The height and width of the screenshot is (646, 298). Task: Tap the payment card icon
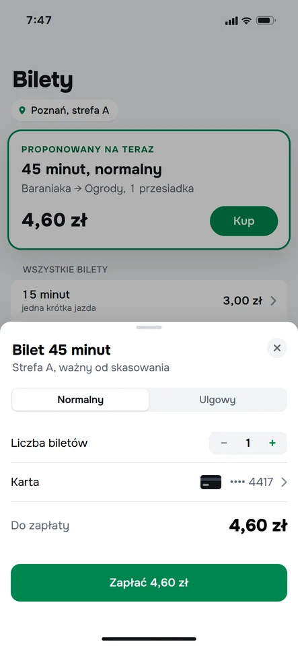coord(211,482)
